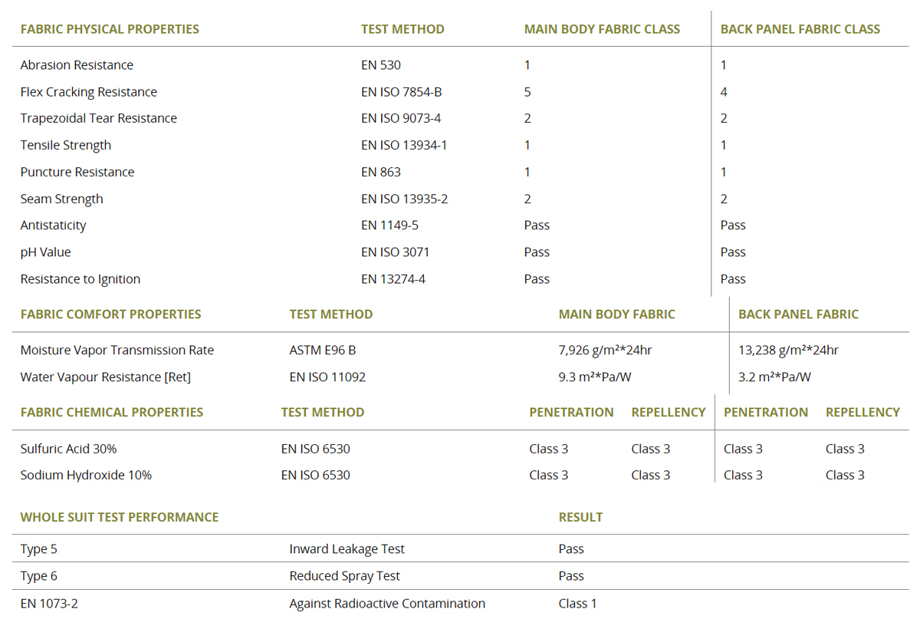Click the FABRIC PHYSICAL PROPERTIES heading

110,29
